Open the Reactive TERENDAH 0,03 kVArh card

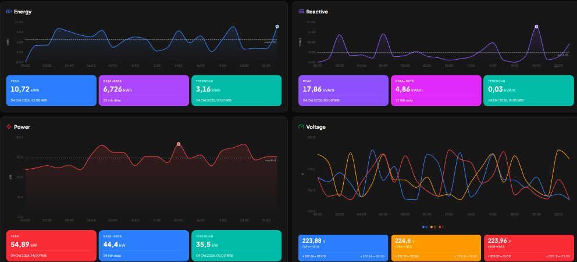click(x=528, y=90)
